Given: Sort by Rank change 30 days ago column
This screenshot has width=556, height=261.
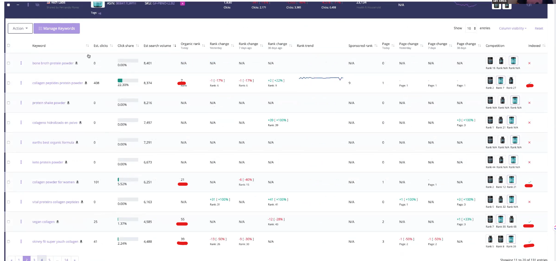Looking at the screenshot, I should tap(290, 46).
